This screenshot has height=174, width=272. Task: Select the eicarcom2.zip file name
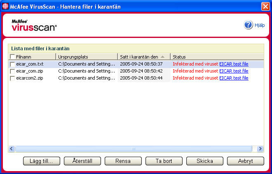click(x=30, y=78)
